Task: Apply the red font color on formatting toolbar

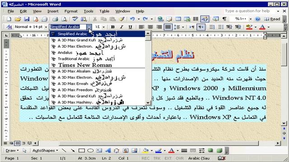Action: click(x=262, y=27)
